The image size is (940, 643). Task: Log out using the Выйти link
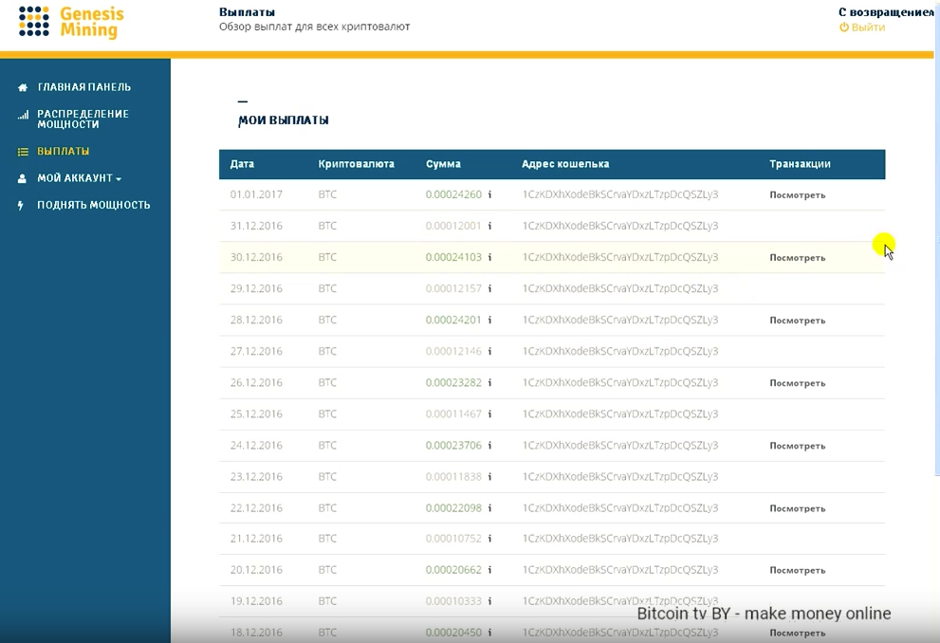(x=867, y=28)
